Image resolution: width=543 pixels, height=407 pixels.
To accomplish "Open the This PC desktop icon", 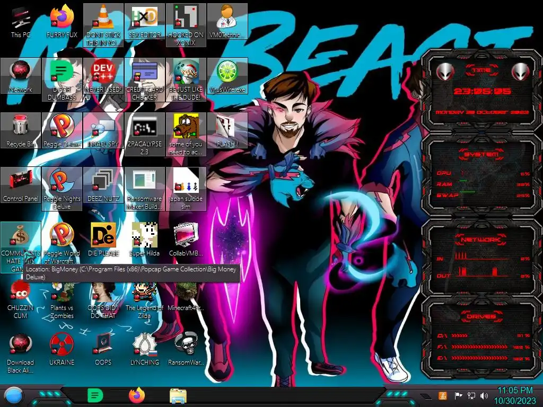I will [x=21, y=21].
